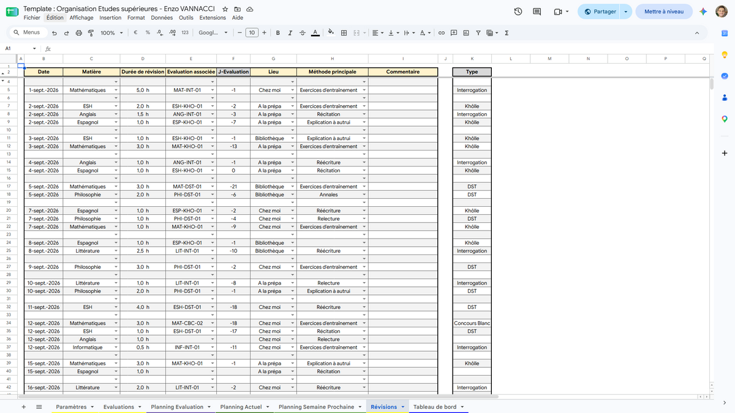Image resolution: width=735 pixels, height=413 pixels.
Task: View cloud document status
Action: 250,10
